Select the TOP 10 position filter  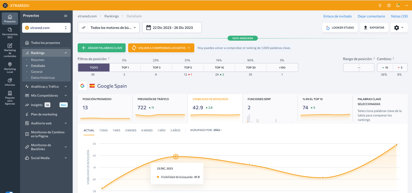tap(219, 68)
